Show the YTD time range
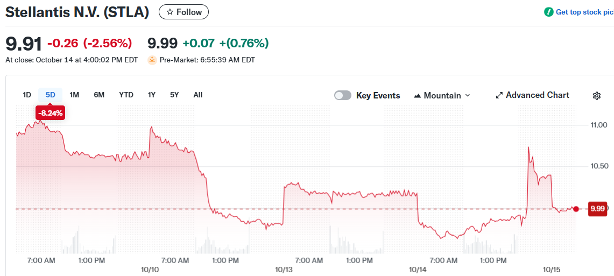This screenshot has height=276, width=614. 126,95
